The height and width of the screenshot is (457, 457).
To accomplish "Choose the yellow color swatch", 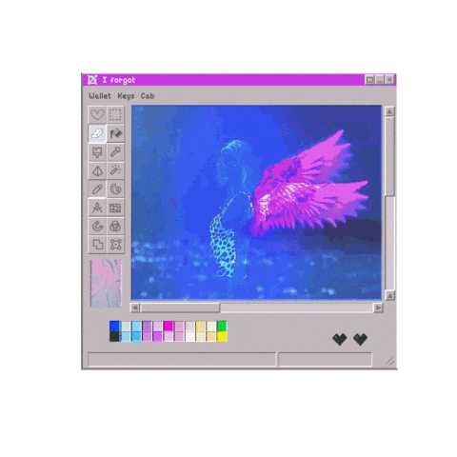I will (x=222, y=336).
